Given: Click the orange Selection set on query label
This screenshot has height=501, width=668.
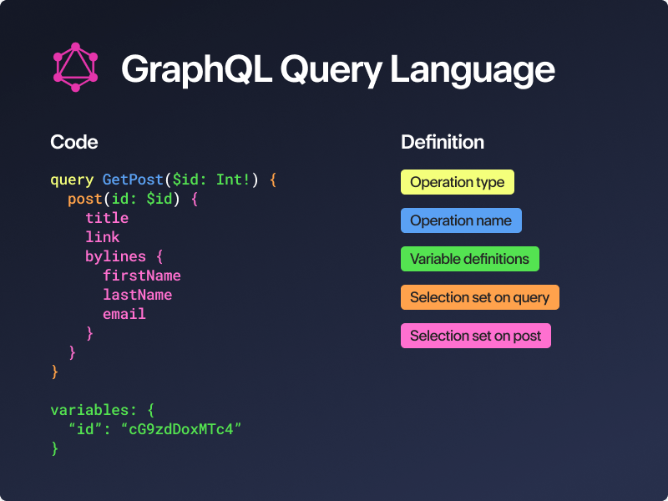Looking at the screenshot, I should tap(479, 297).
